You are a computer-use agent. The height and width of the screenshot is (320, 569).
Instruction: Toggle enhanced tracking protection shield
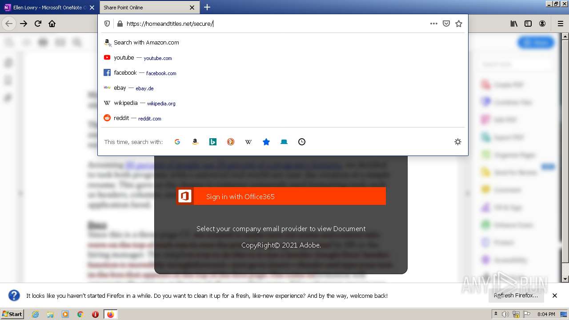(x=107, y=23)
